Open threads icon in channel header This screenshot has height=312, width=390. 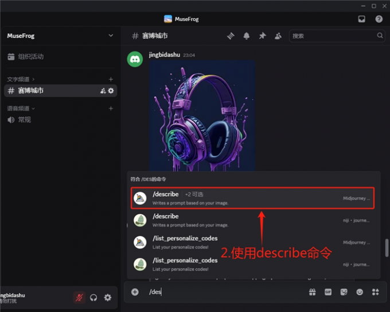[231, 36]
